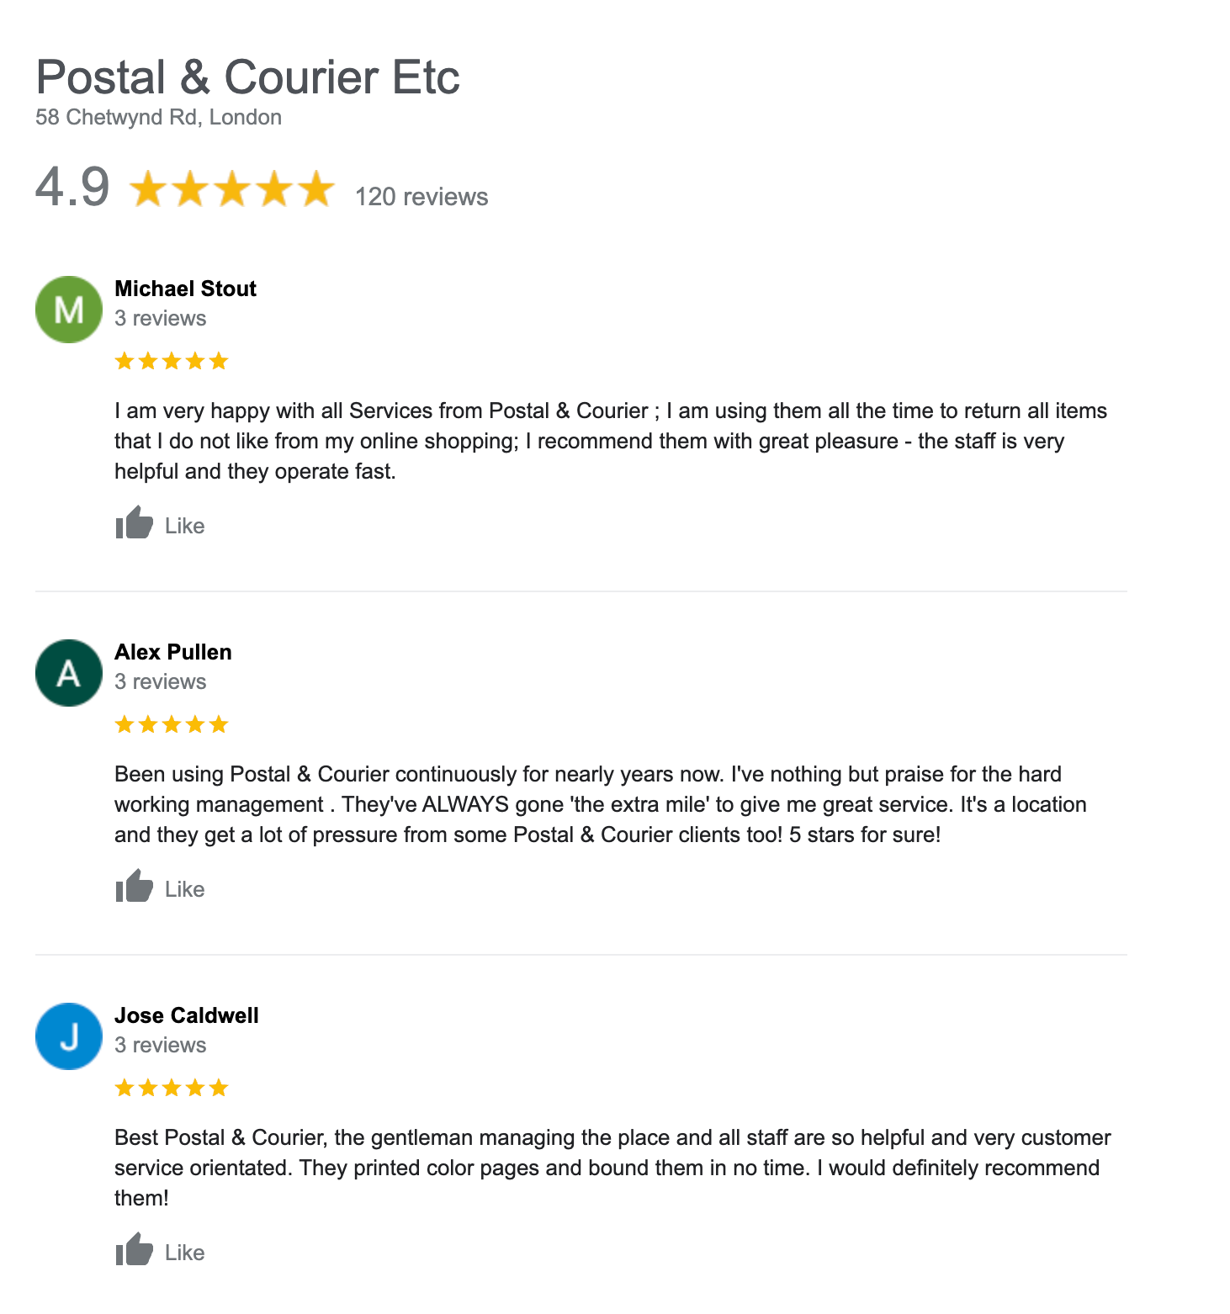Open Michael Stout's reviewer profile name
Viewport: 1230px width, 1314px height.
tap(185, 289)
